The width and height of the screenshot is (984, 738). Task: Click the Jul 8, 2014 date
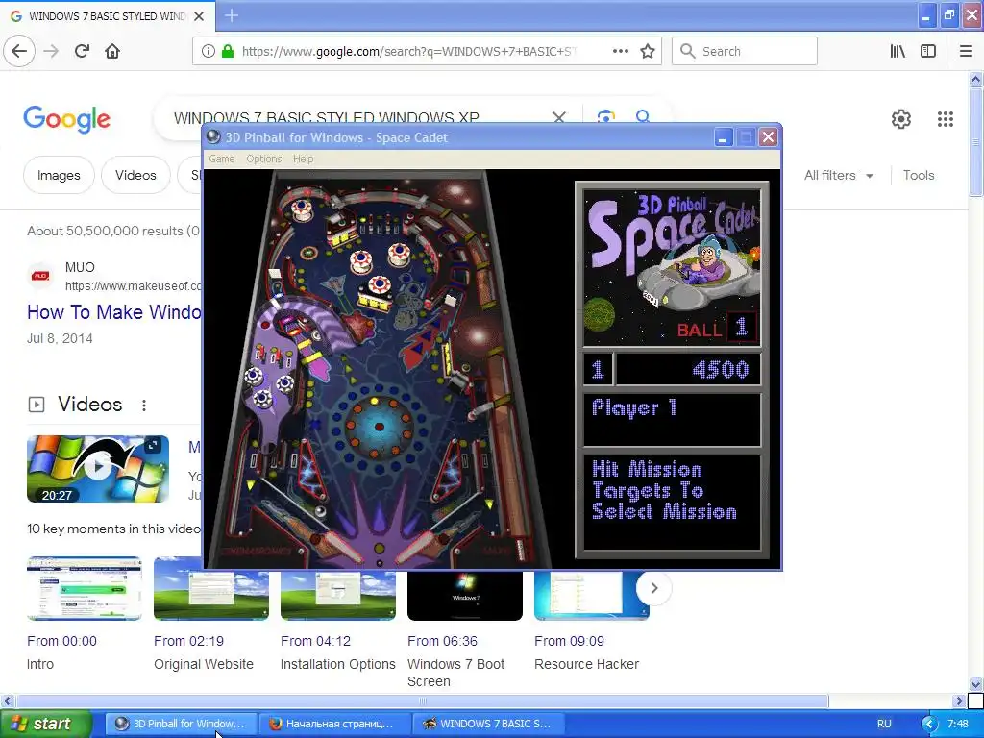point(60,338)
